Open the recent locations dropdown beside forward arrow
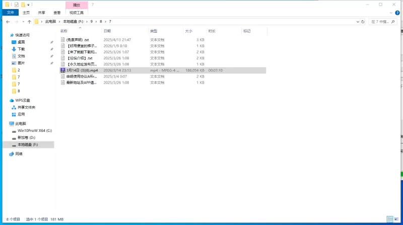This screenshot has height=225, width=403. 23,22
